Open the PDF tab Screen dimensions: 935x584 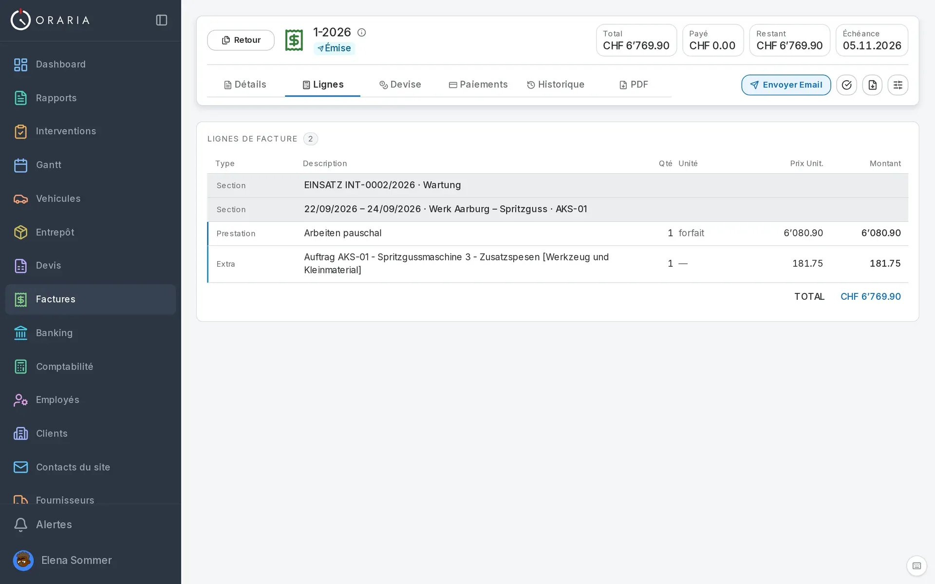(633, 85)
